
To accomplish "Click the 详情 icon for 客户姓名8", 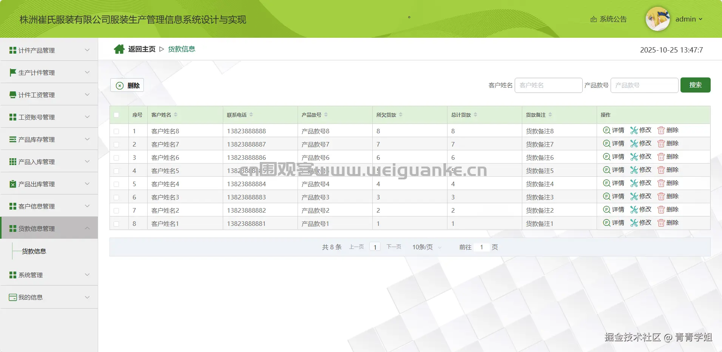I will 606,130.
